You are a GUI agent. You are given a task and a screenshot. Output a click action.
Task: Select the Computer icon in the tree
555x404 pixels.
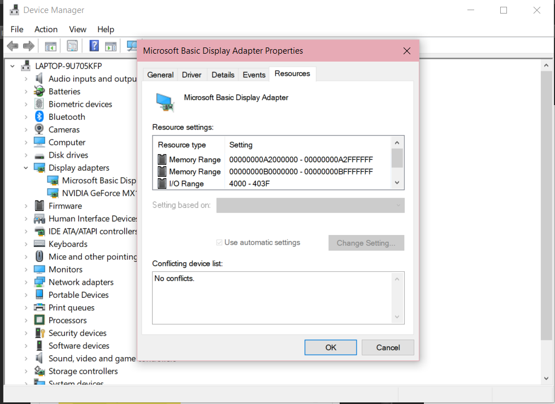pyautogui.click(x=40, y=142)
